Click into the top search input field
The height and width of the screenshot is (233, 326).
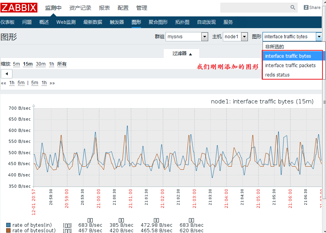255,7
